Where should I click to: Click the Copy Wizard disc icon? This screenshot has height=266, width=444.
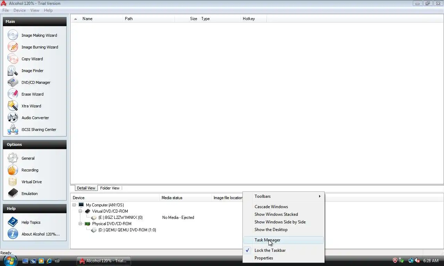pos(13,59)
